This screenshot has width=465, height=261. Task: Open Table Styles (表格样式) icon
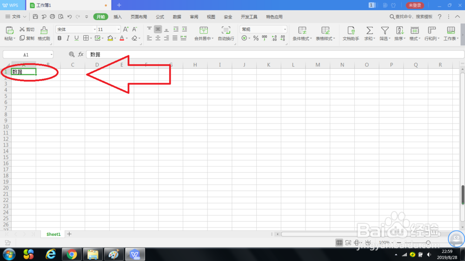[x=325, y=30]
